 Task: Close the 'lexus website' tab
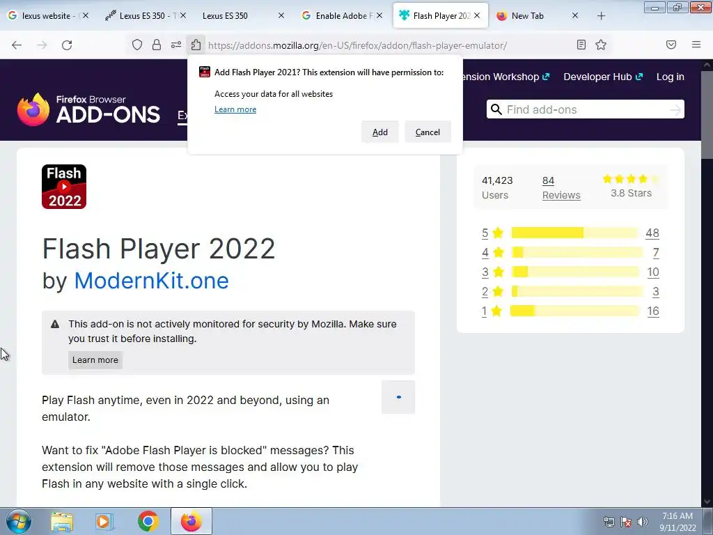pyautogui.click(x=86, y=15)
